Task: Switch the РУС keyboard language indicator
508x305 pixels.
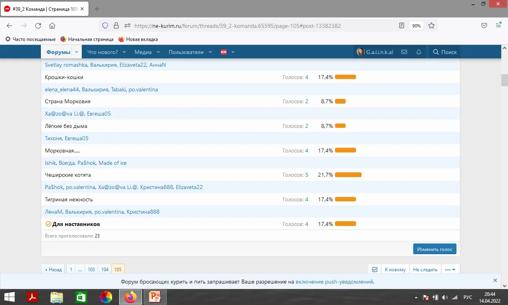Action: coord(468,297)
